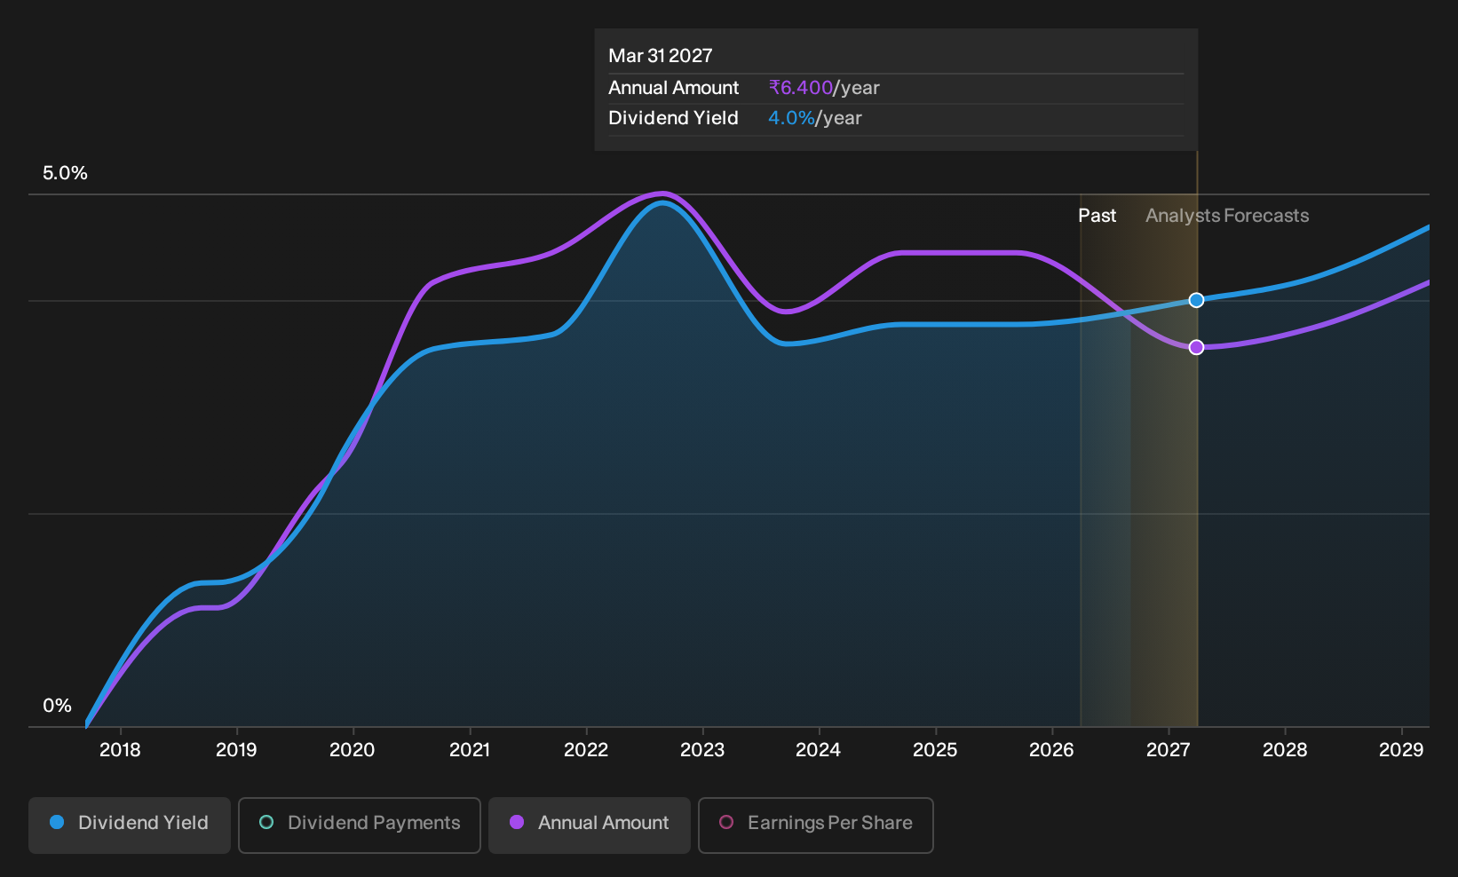
Task: Click the purple Annual Amount marker at 2027
Action: coord(1196,347)
